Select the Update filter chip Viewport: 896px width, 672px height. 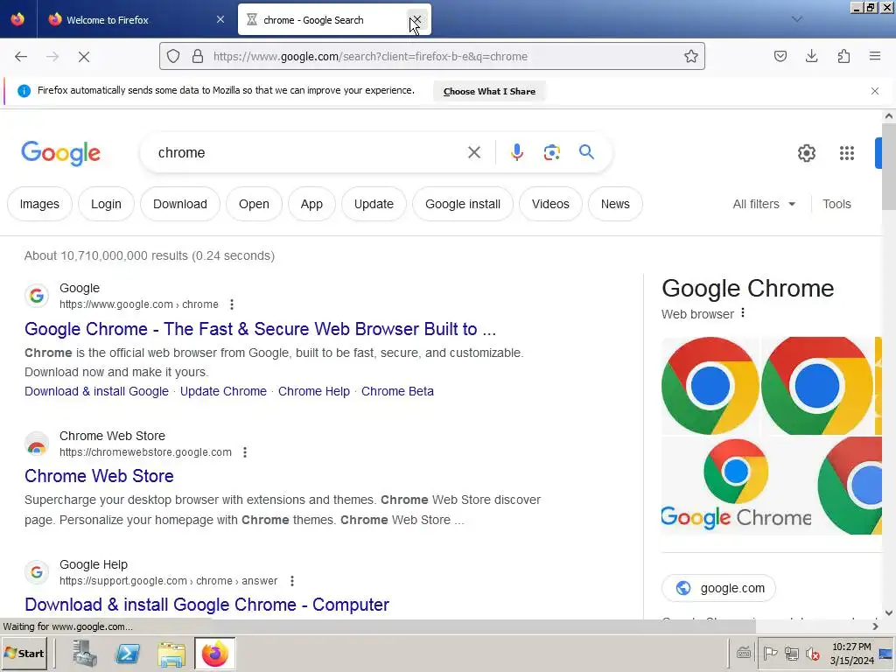click(374, 204)
